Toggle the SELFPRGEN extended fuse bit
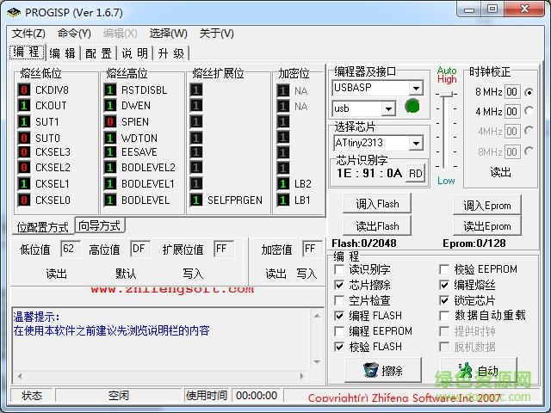Image resolution: width=551 pixels, height=413 pixels. pyautogui.click(x=197, y=200)
